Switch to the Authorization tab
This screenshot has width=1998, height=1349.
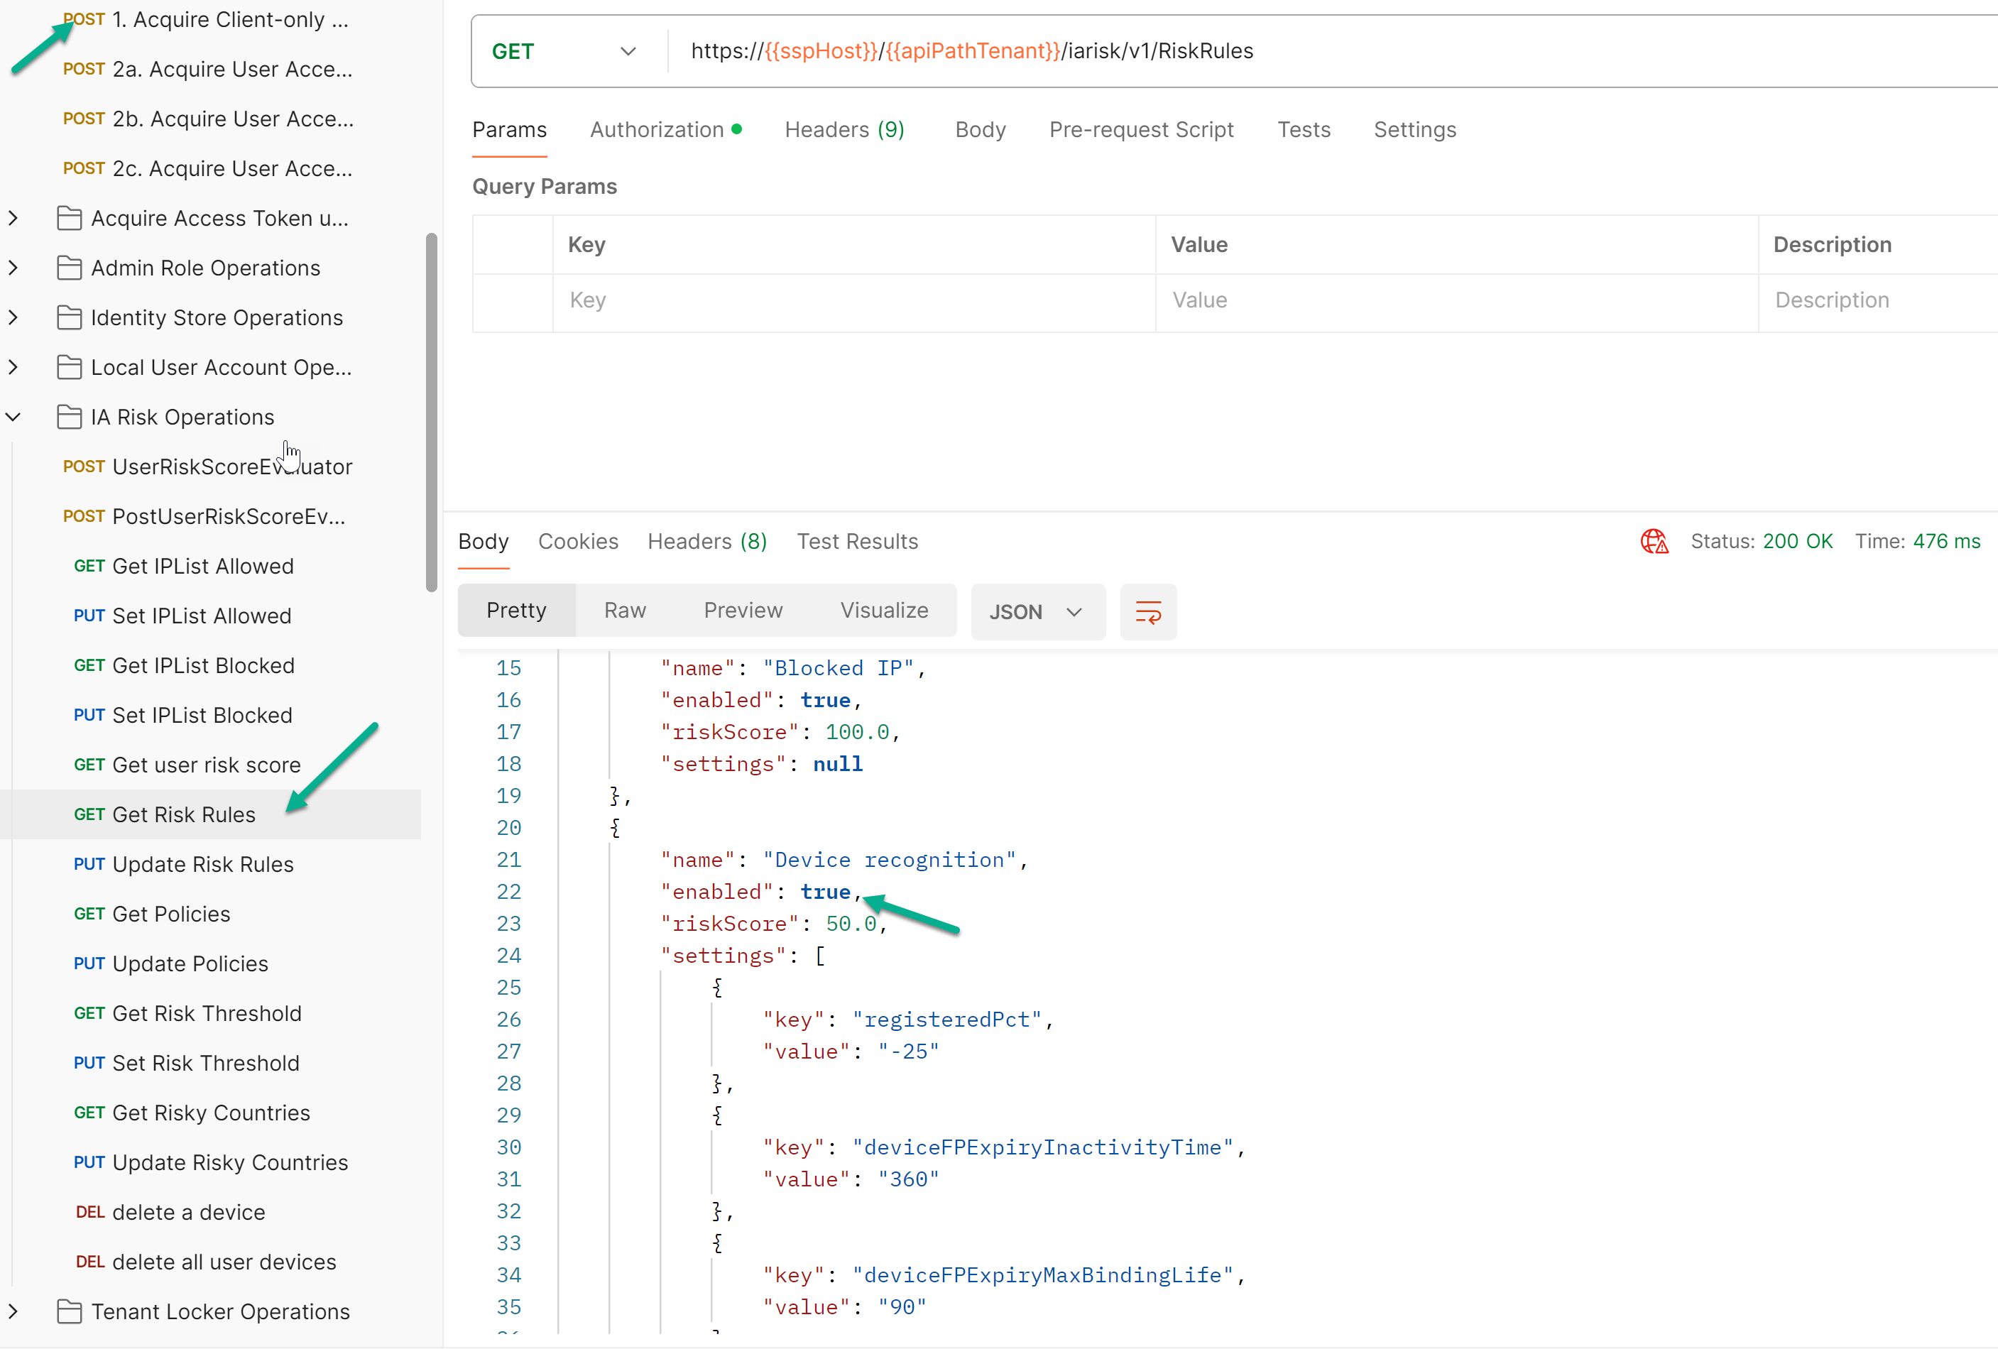(657, 130)
